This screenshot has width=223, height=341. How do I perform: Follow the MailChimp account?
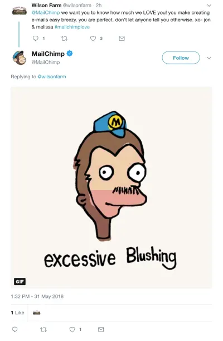click(x=181, y=58)
